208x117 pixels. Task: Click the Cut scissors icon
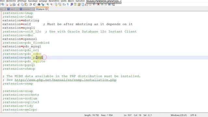tap(18, 4)
